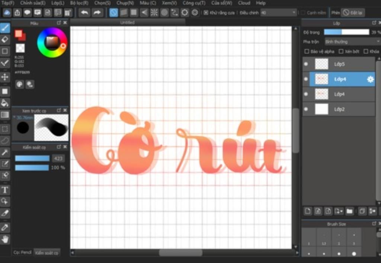Click the layer folder icon
Image resolution: width=381 pixels, height=263 pixels.
349,211
